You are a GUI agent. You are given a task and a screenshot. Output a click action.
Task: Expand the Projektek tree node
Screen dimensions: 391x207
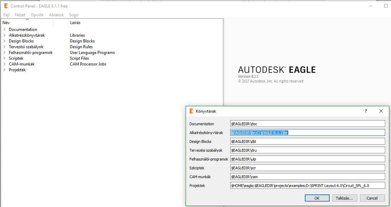pos(4,70)
